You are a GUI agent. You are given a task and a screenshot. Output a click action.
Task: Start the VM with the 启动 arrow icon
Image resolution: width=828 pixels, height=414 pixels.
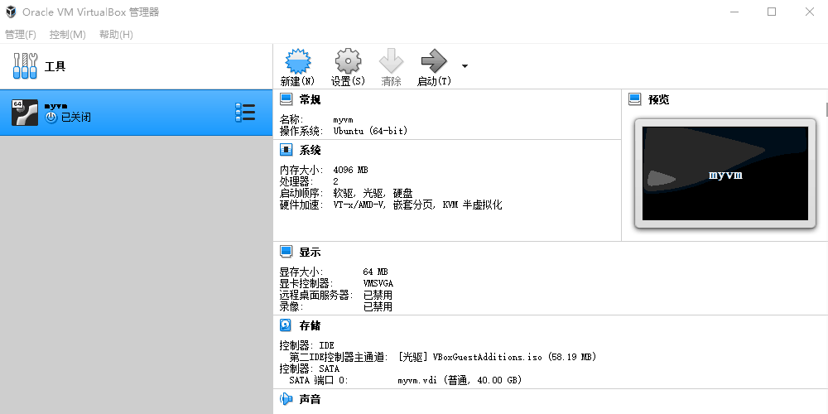pyautogui.click(x=434, y=61)
